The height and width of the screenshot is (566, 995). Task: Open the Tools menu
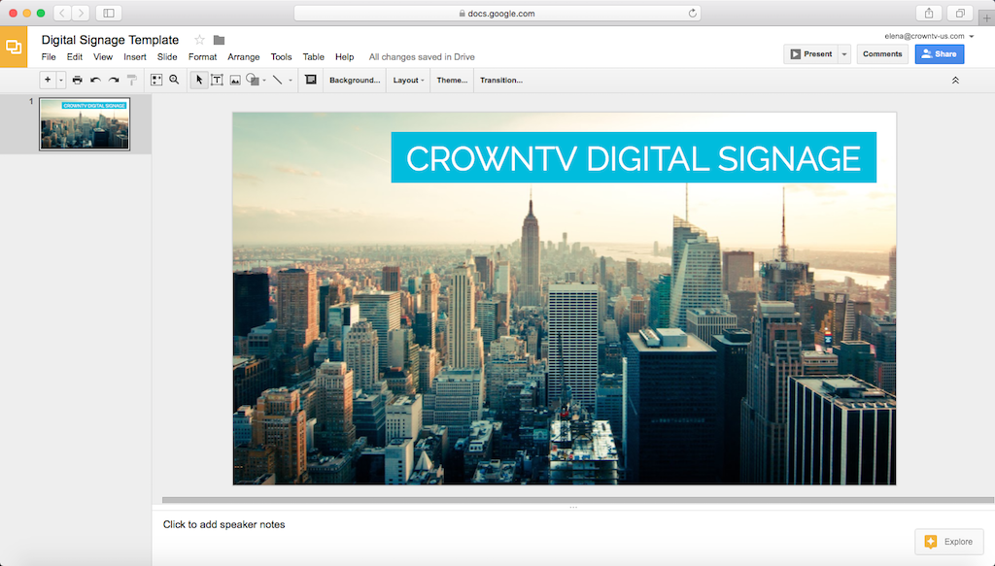point(281,57)
